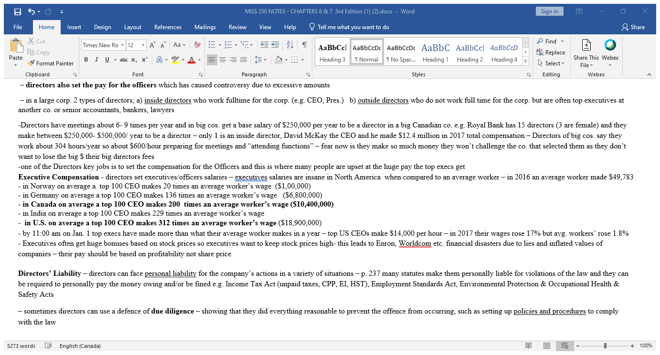Center align the paragraph
Viewport: 660px width, 355px height.
tap(223, 59)
